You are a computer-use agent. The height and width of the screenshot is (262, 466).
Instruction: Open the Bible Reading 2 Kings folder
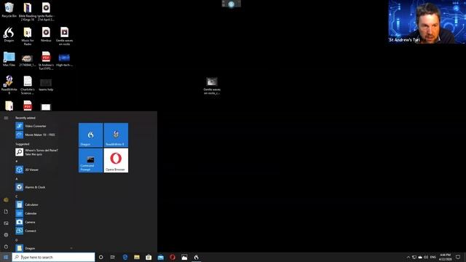click(28, 12)
